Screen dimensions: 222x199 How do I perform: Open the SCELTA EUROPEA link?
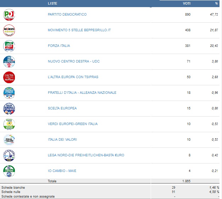(62, 108)
